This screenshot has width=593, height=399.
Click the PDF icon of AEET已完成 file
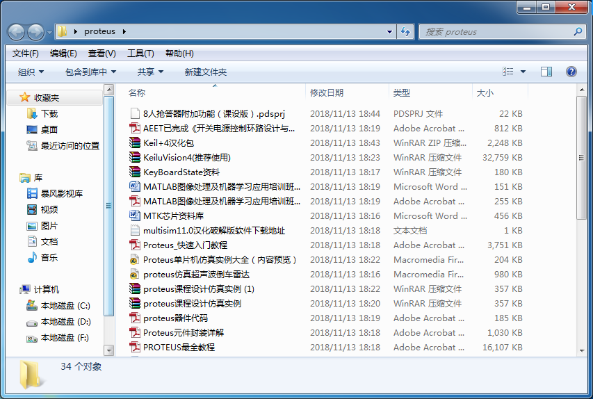pyautogui.click(x=135, y=128)
